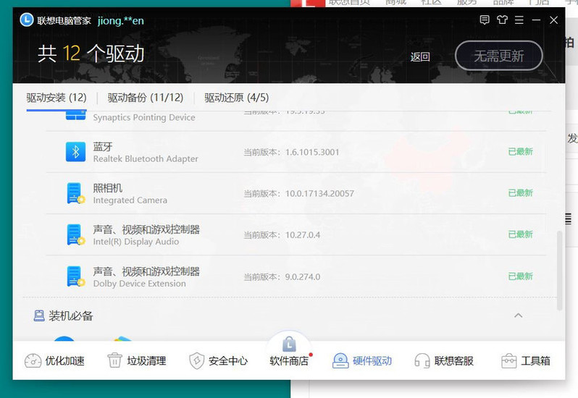
Task: Close the Lenovo PC Manager window
Action: pos(553,20)
